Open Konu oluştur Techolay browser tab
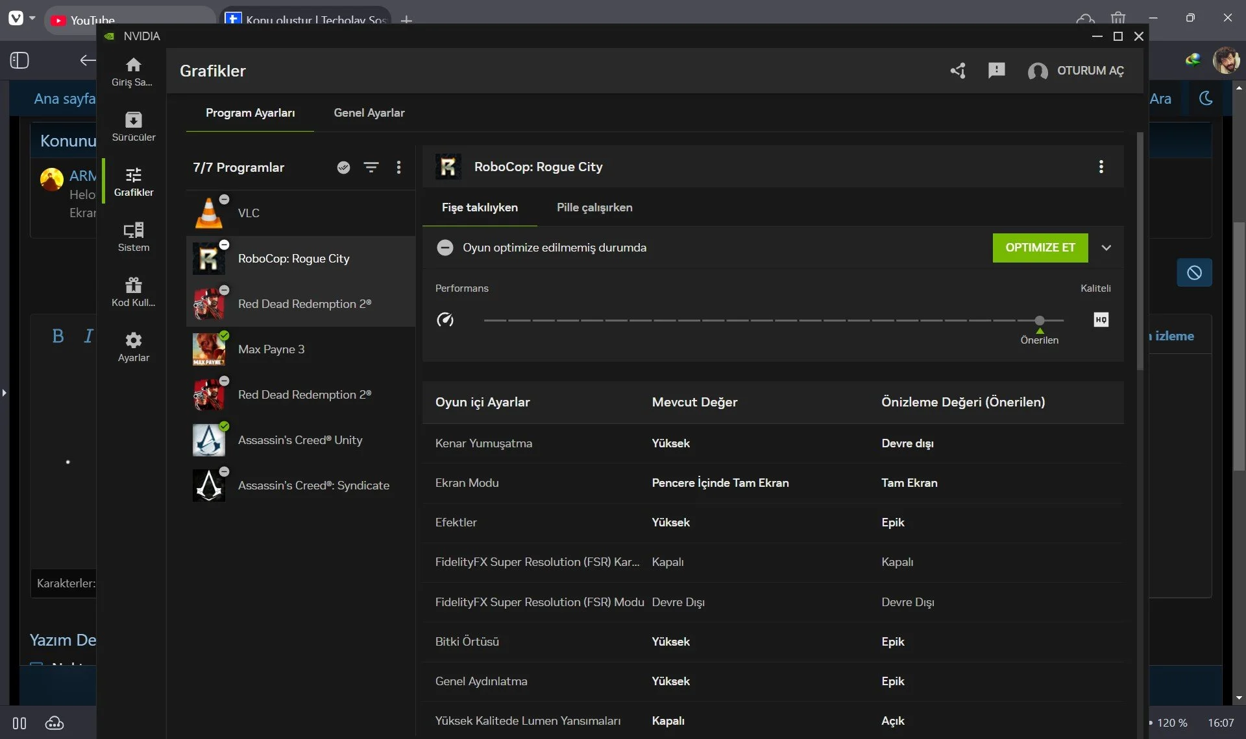The image size is (1246, 739). pyautogui.click(x=306, y=19)
